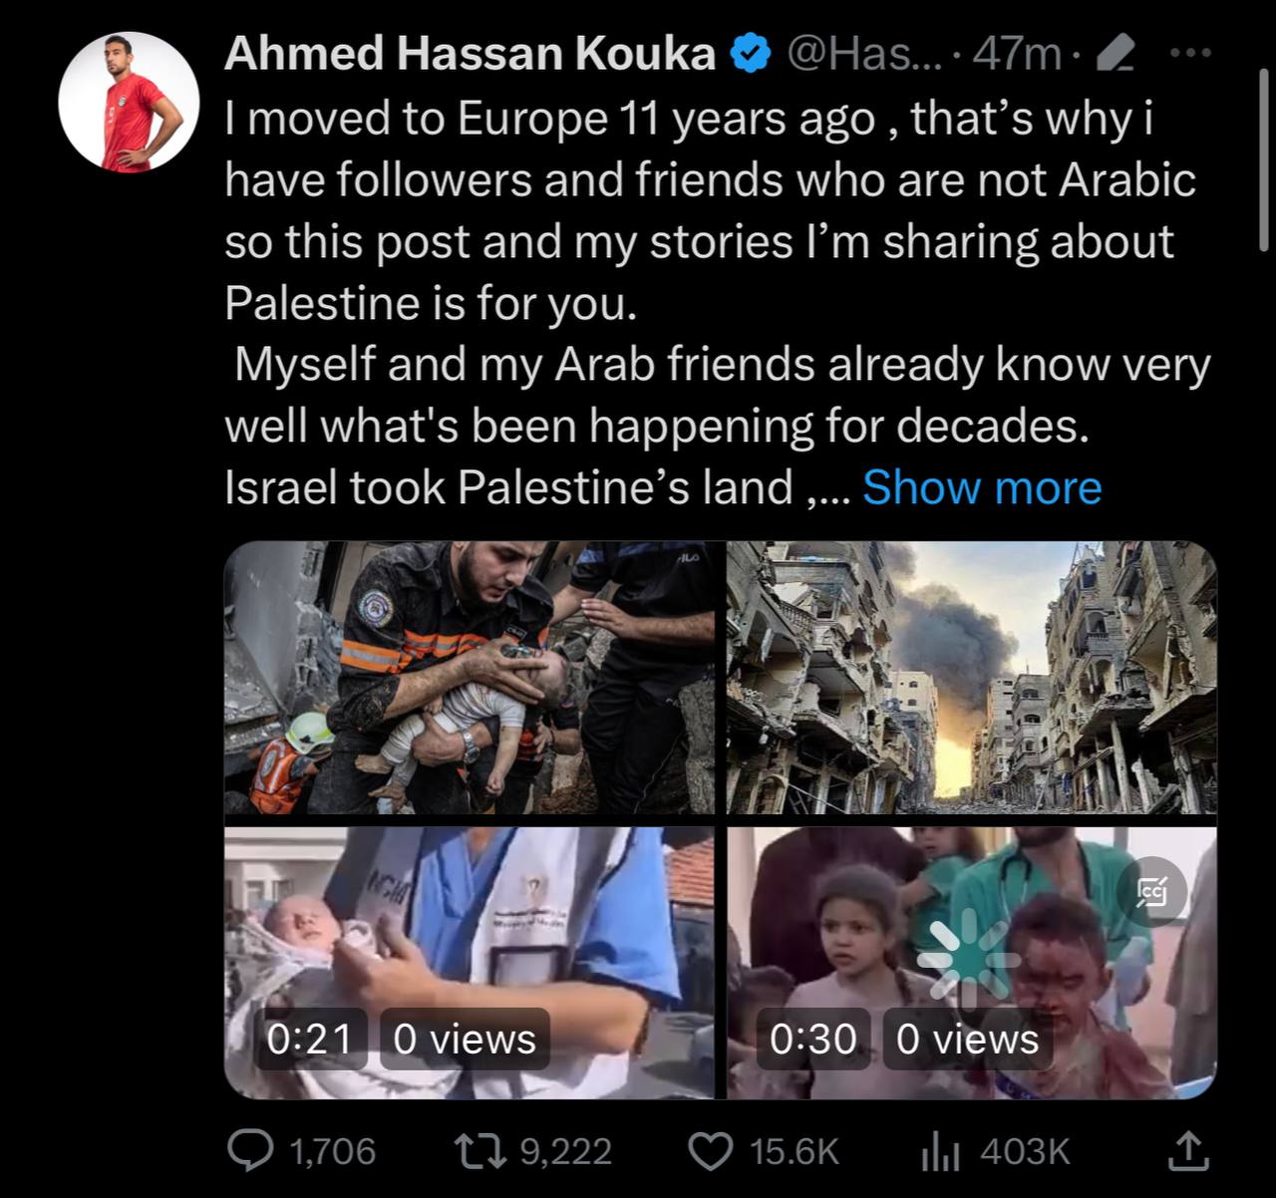
Task: Open view analytics bar chart icon
Action: click(940, 1151)
